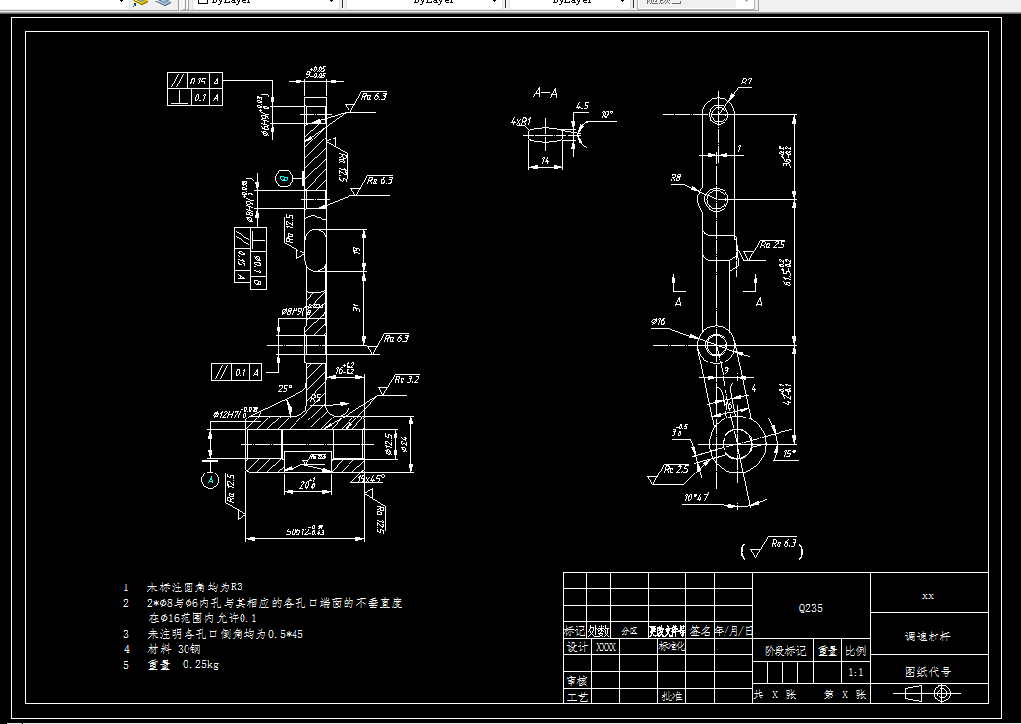Click the Φ12.5 diameter dimension
1021x724 pixels.
389,444
